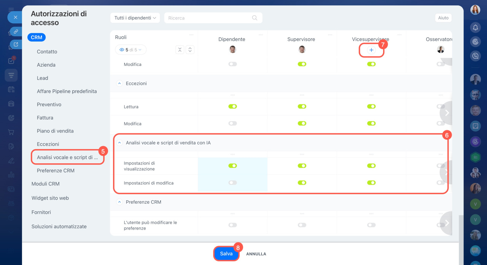Click the search magnifier icon
Image resolution: width=487 pixels, height=265 pixels.
255,18
